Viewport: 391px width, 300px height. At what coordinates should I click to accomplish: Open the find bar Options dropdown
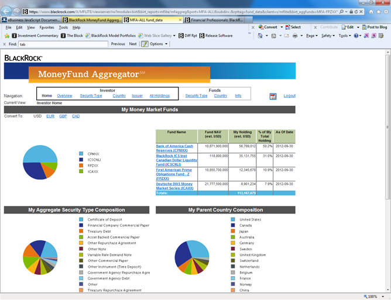tap(159, 44)
